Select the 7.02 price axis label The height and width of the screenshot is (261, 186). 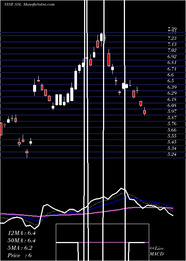[172, 50]
